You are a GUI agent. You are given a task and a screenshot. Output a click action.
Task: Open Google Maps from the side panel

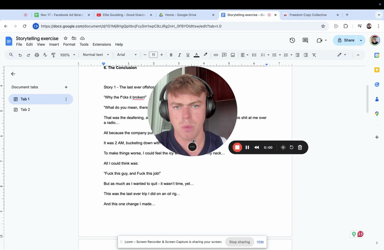[x=377, y=114]
